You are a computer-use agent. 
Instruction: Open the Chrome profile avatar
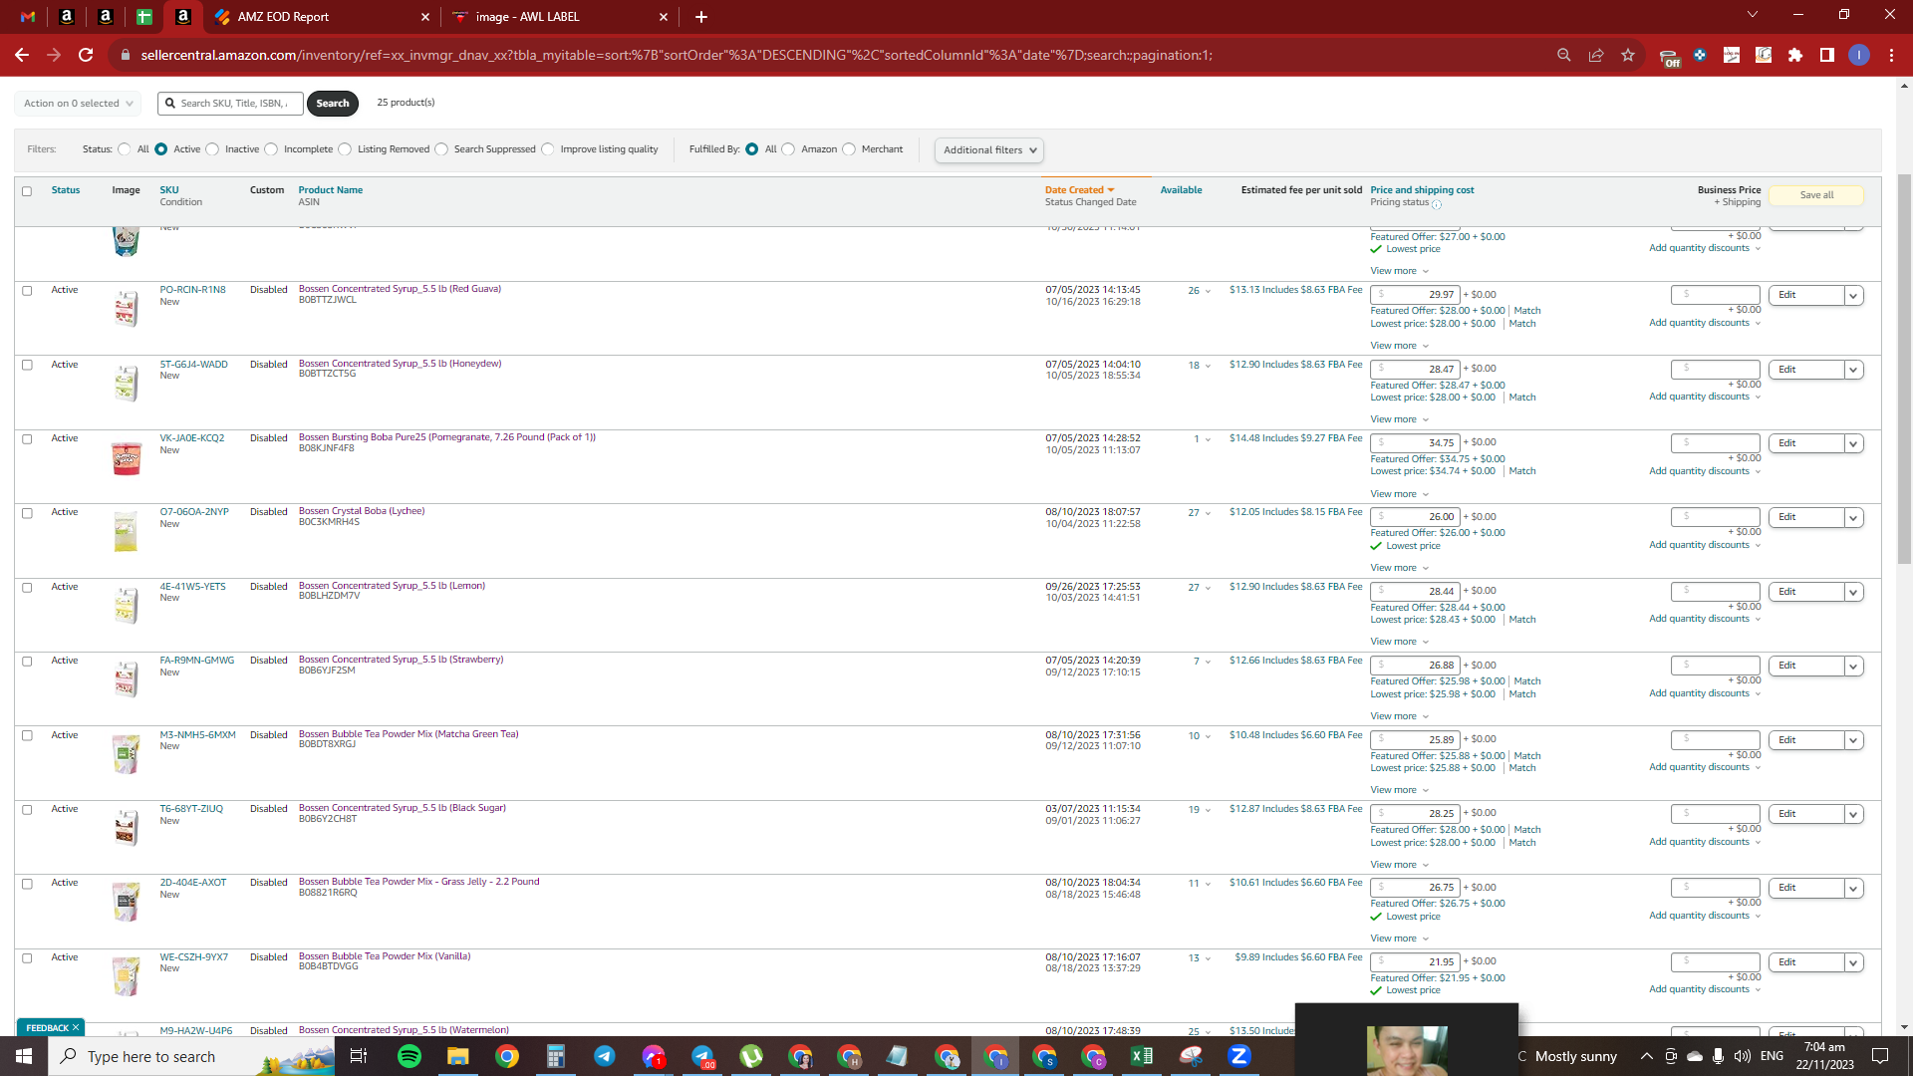tap(1859, 56)
